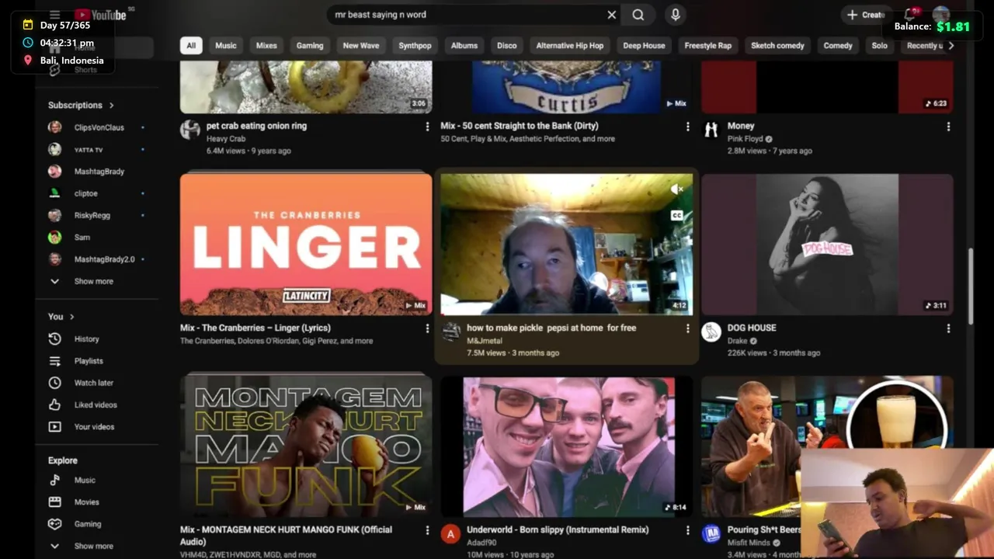This screenshot has width=994, height=559.
Task: Show more chips with right arrow
Action: point(951,46)
